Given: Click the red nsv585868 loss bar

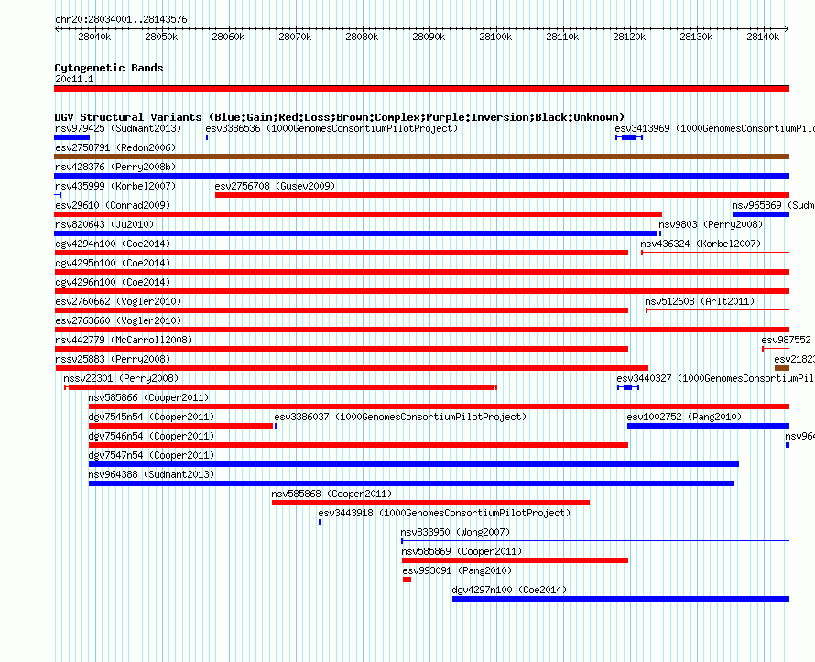Looking at the screenshot, I should 431,503.
